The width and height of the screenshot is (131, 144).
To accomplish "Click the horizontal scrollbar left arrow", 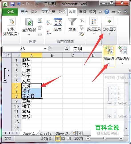I will coord(80,133).
